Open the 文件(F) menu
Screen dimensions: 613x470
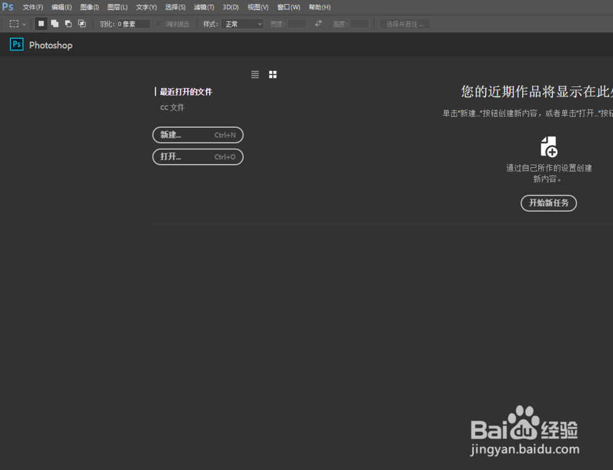pos(33,7)
